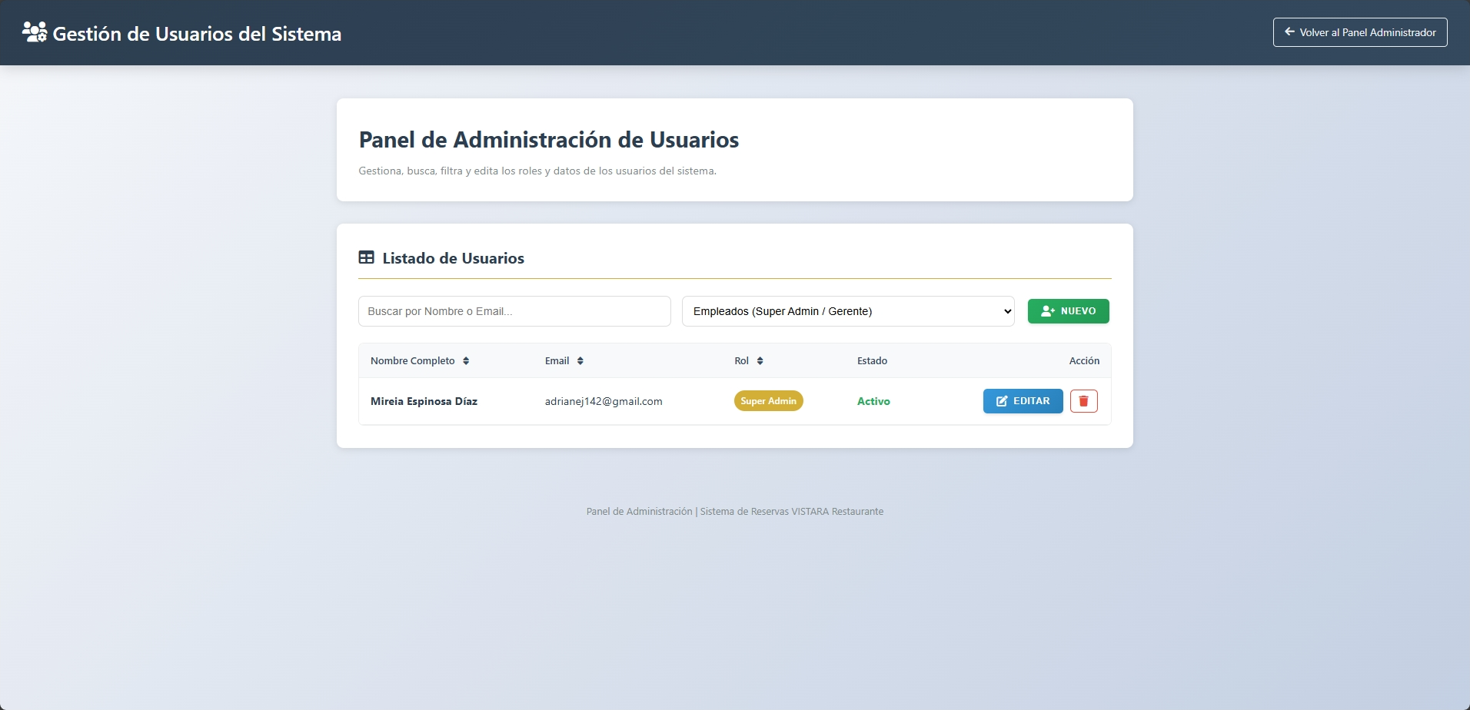Image resolution: width=1470 pixels, height=710 pixels.
Task: Click the pencil icon inside the EDITAR button
Action: tap(1002, 400)
